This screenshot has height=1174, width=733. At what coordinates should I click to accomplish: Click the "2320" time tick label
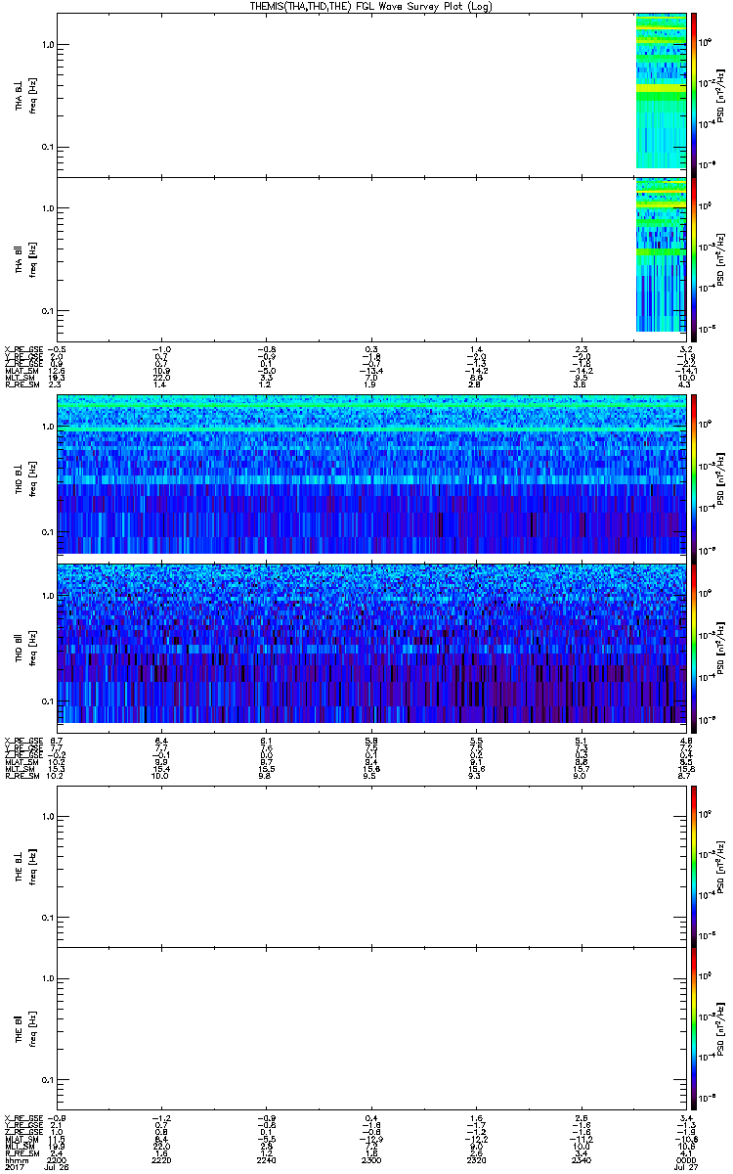(x=476, y=1158)
